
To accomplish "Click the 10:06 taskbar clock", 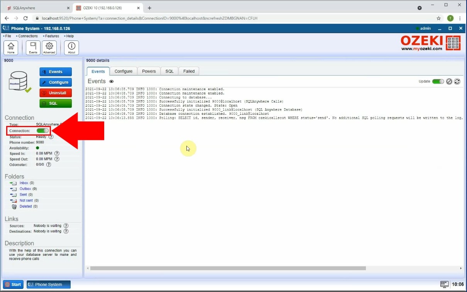I will [x=458, y=284].
